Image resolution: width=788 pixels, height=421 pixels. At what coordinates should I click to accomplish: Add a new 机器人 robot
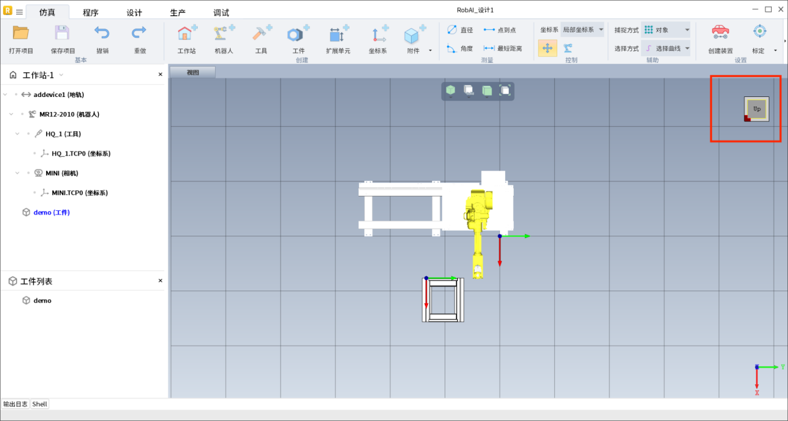tap(223, 35)
